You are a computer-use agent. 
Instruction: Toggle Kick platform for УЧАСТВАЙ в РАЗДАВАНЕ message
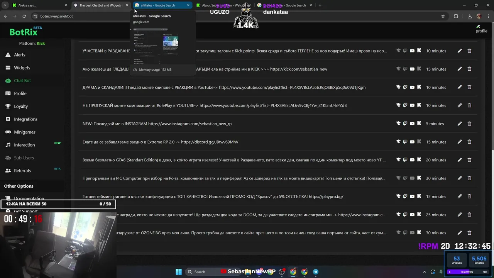419,51
